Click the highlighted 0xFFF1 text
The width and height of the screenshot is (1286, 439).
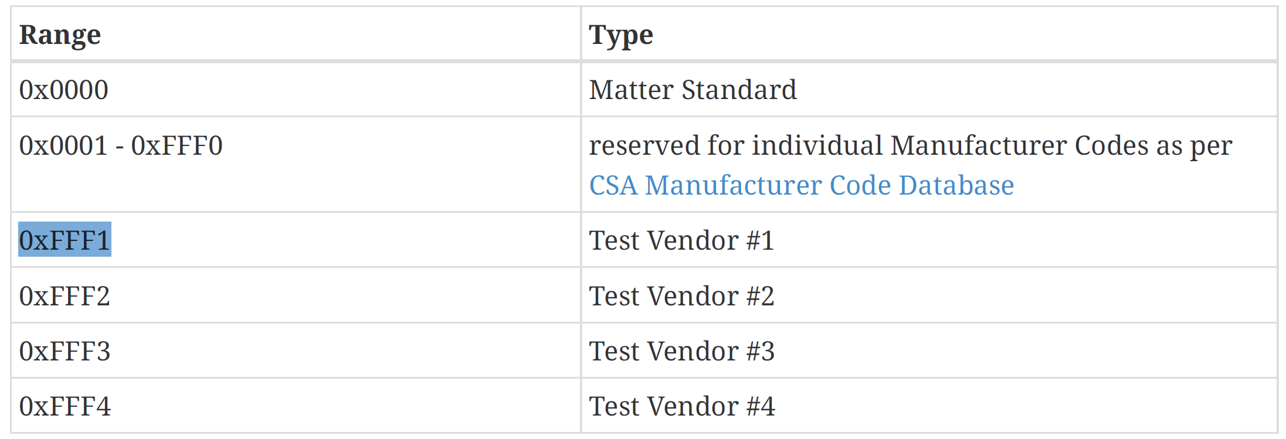(65, 240)
